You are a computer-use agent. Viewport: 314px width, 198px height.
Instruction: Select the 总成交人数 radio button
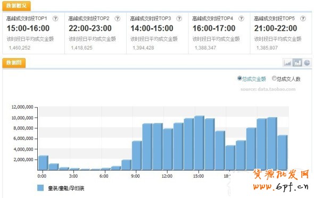tap(274, 78)
